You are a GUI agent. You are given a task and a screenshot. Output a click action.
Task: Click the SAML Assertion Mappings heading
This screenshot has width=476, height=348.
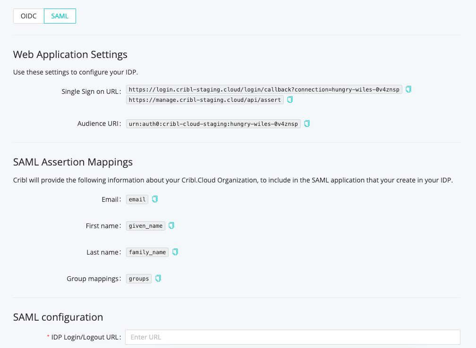point(73,162)
